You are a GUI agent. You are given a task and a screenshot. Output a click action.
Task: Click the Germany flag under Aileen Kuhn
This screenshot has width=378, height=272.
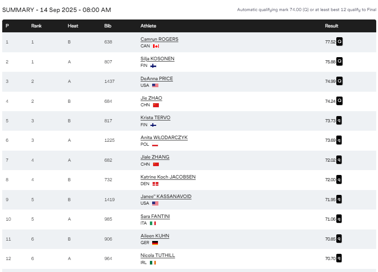click(x=155, y=243)
